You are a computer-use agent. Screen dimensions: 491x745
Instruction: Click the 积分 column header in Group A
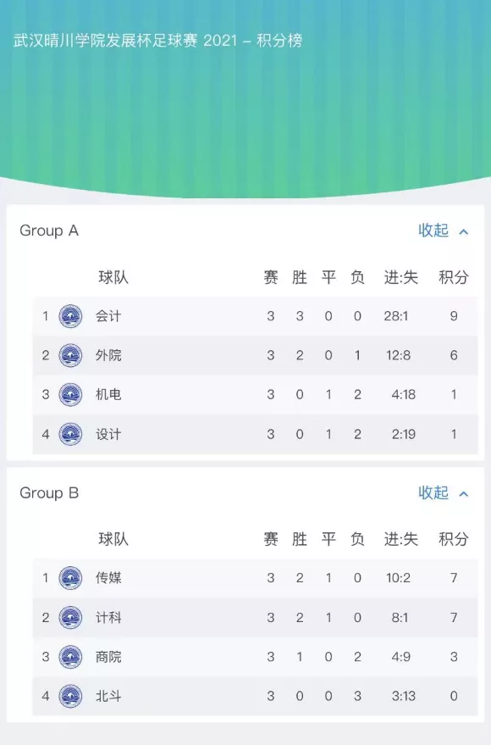pos(454,277)
